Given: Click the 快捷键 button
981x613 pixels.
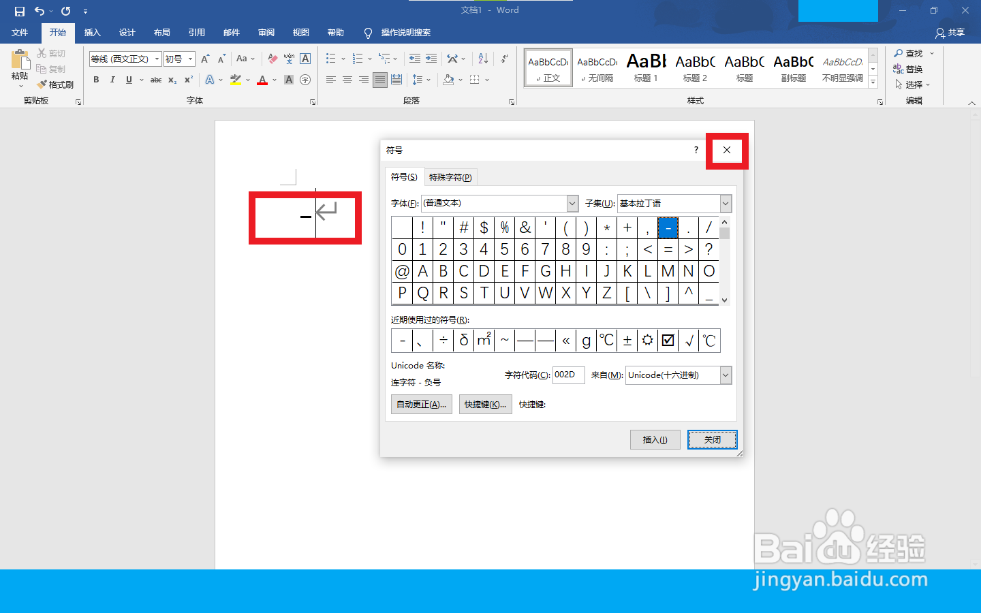Looking at the screenshot, I should click(x=485, y=405).
